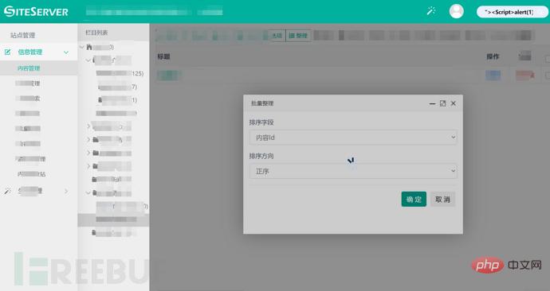The height and width of the screenshot is (291, 550).
Task: Click the wand icon in the left sidebar
Action: (7, 192)
